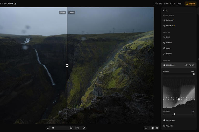Click the zoom out magnifier icon
This screenshot has width=199, height=132.
[x=48, y=128]
